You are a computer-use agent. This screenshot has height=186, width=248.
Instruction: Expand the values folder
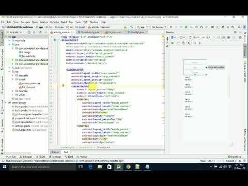pos(12,95)
